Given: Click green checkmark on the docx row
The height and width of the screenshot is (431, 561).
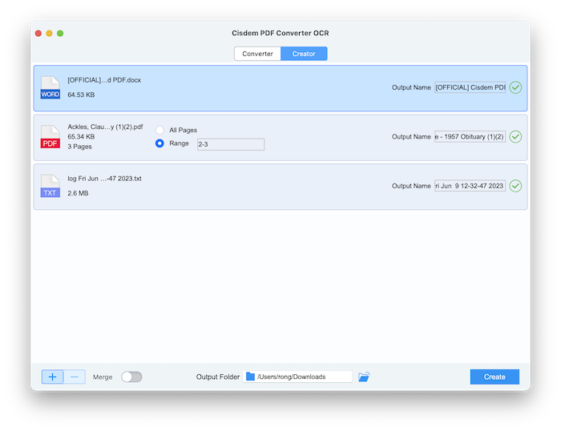Looking at the screenshot, I should (515, 87).
